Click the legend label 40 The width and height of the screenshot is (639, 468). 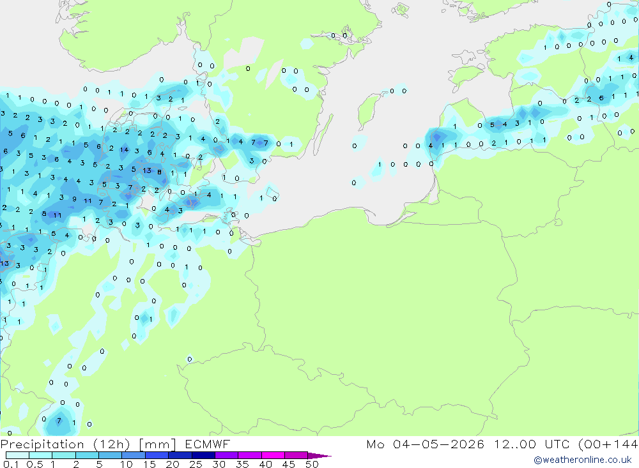(x=266, y=464)
